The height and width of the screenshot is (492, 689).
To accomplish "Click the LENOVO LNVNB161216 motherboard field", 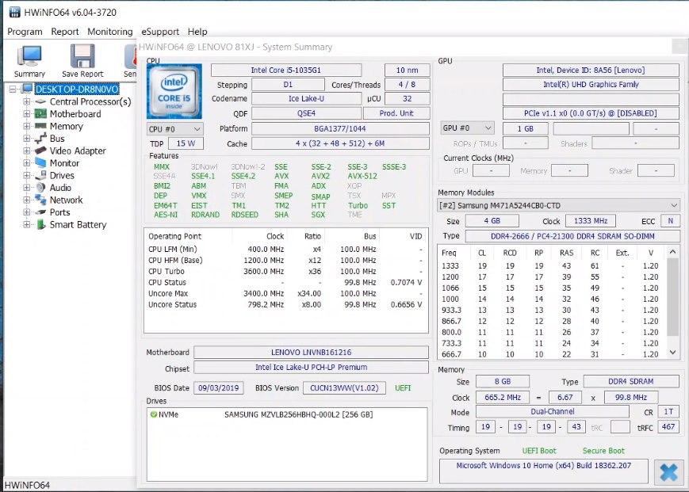I will pos(311,352).
